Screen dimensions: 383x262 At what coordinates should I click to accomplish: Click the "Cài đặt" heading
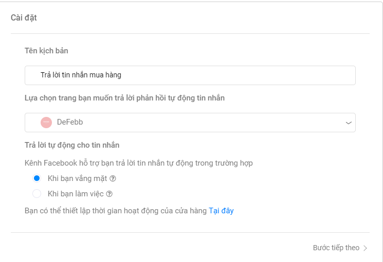[24, 18]
